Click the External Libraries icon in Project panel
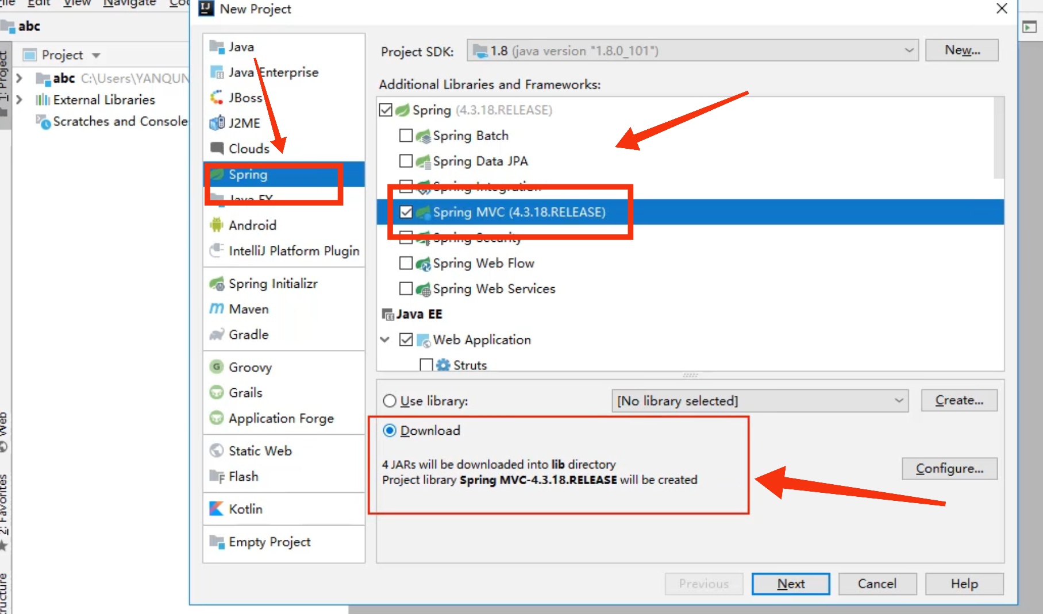This screenshot has height=614, width=1043. [x=43, y=100]
